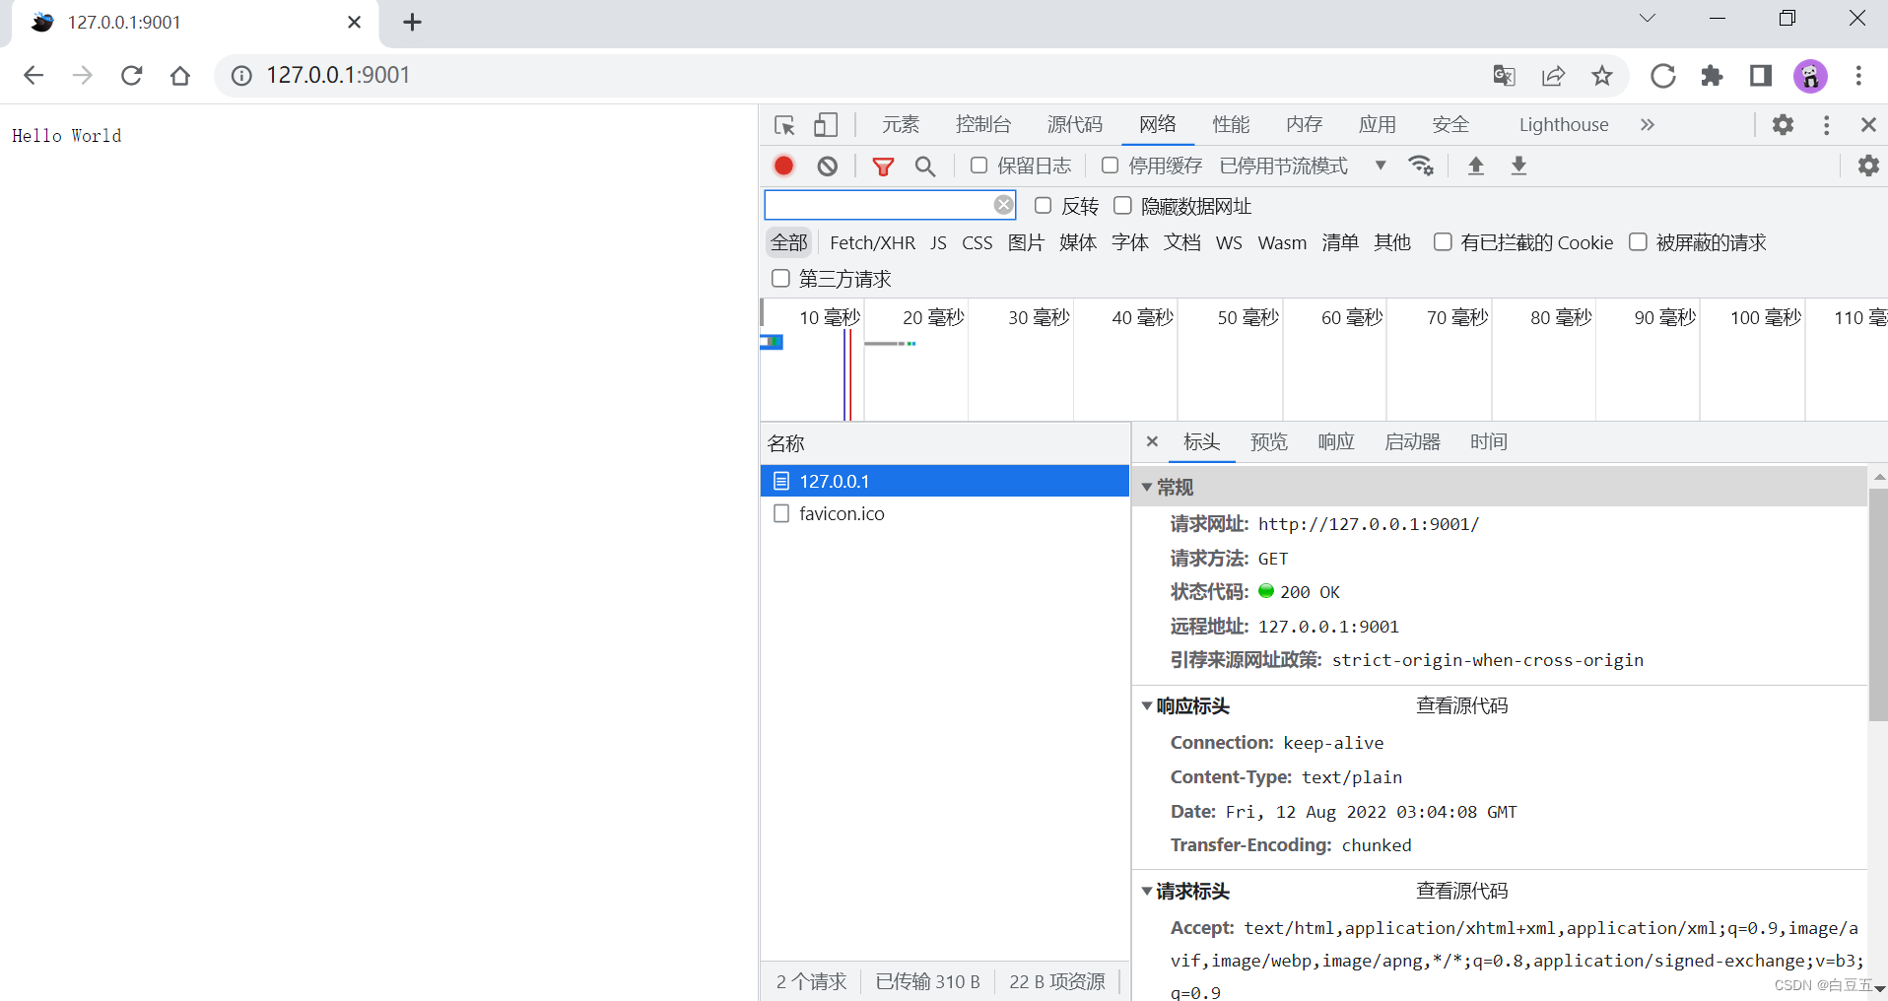The image size is (1888, 1001).
Task: Click the address bar URL 127.0.0.1:9001
Action: [338, 76]
